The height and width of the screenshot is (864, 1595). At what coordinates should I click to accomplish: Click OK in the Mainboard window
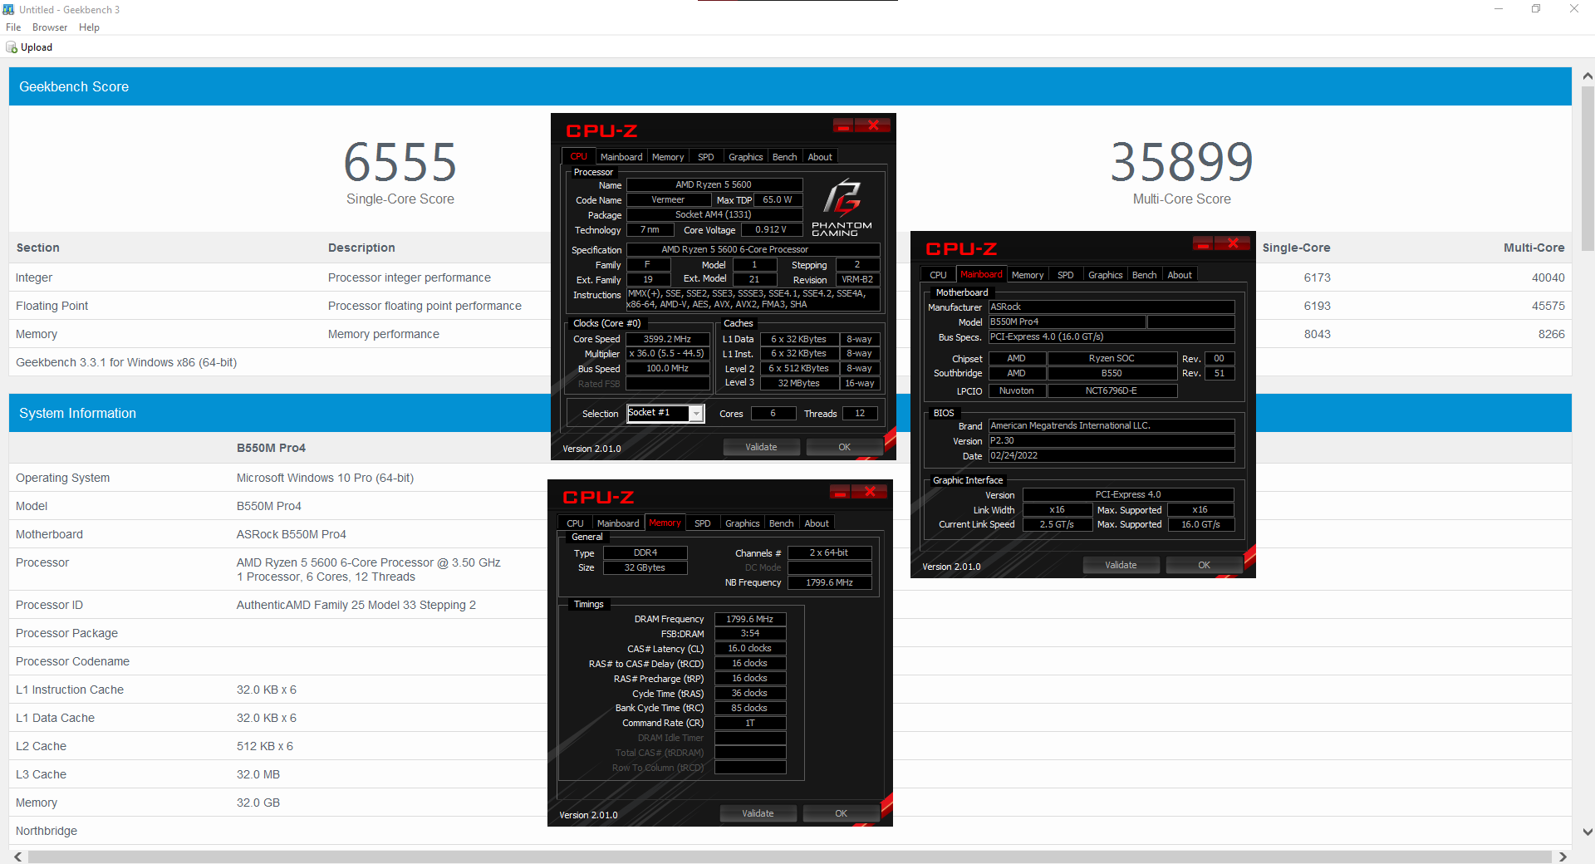pyautogui.click(x=1204, y=565)
